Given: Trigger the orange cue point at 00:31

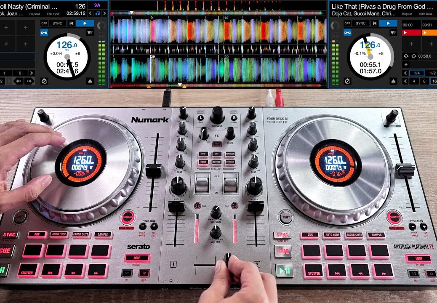Looking at the screenshot, I should [429, 33].
